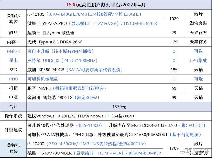Select the i5-10400 processor cell

[95, 144]
